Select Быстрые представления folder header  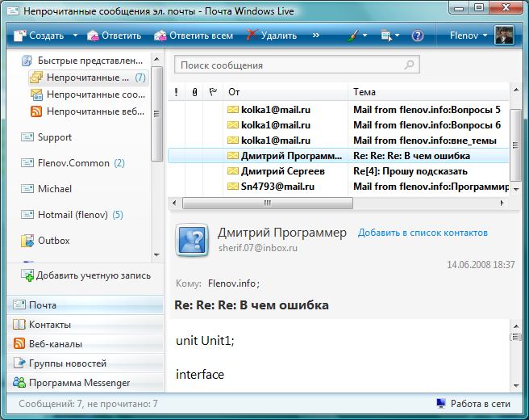pos(82,61)
